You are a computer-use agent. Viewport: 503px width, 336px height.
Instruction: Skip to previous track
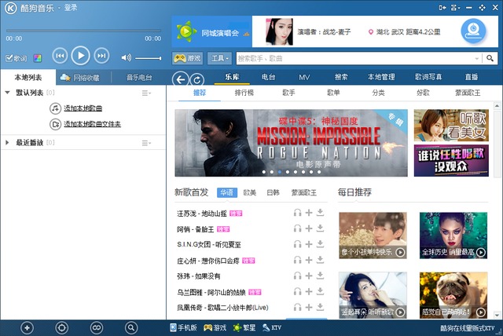click(x=60, y=56)
